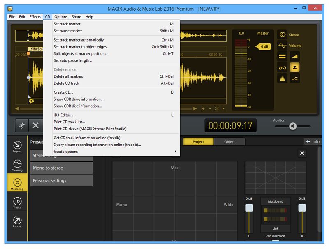
Task: Click the Info button with arrow
Action: tap(312, 141)
